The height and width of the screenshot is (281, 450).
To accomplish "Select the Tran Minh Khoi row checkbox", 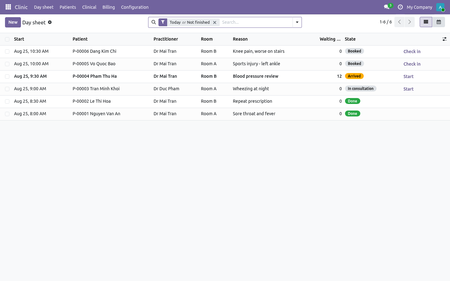I will coord(7,89).
